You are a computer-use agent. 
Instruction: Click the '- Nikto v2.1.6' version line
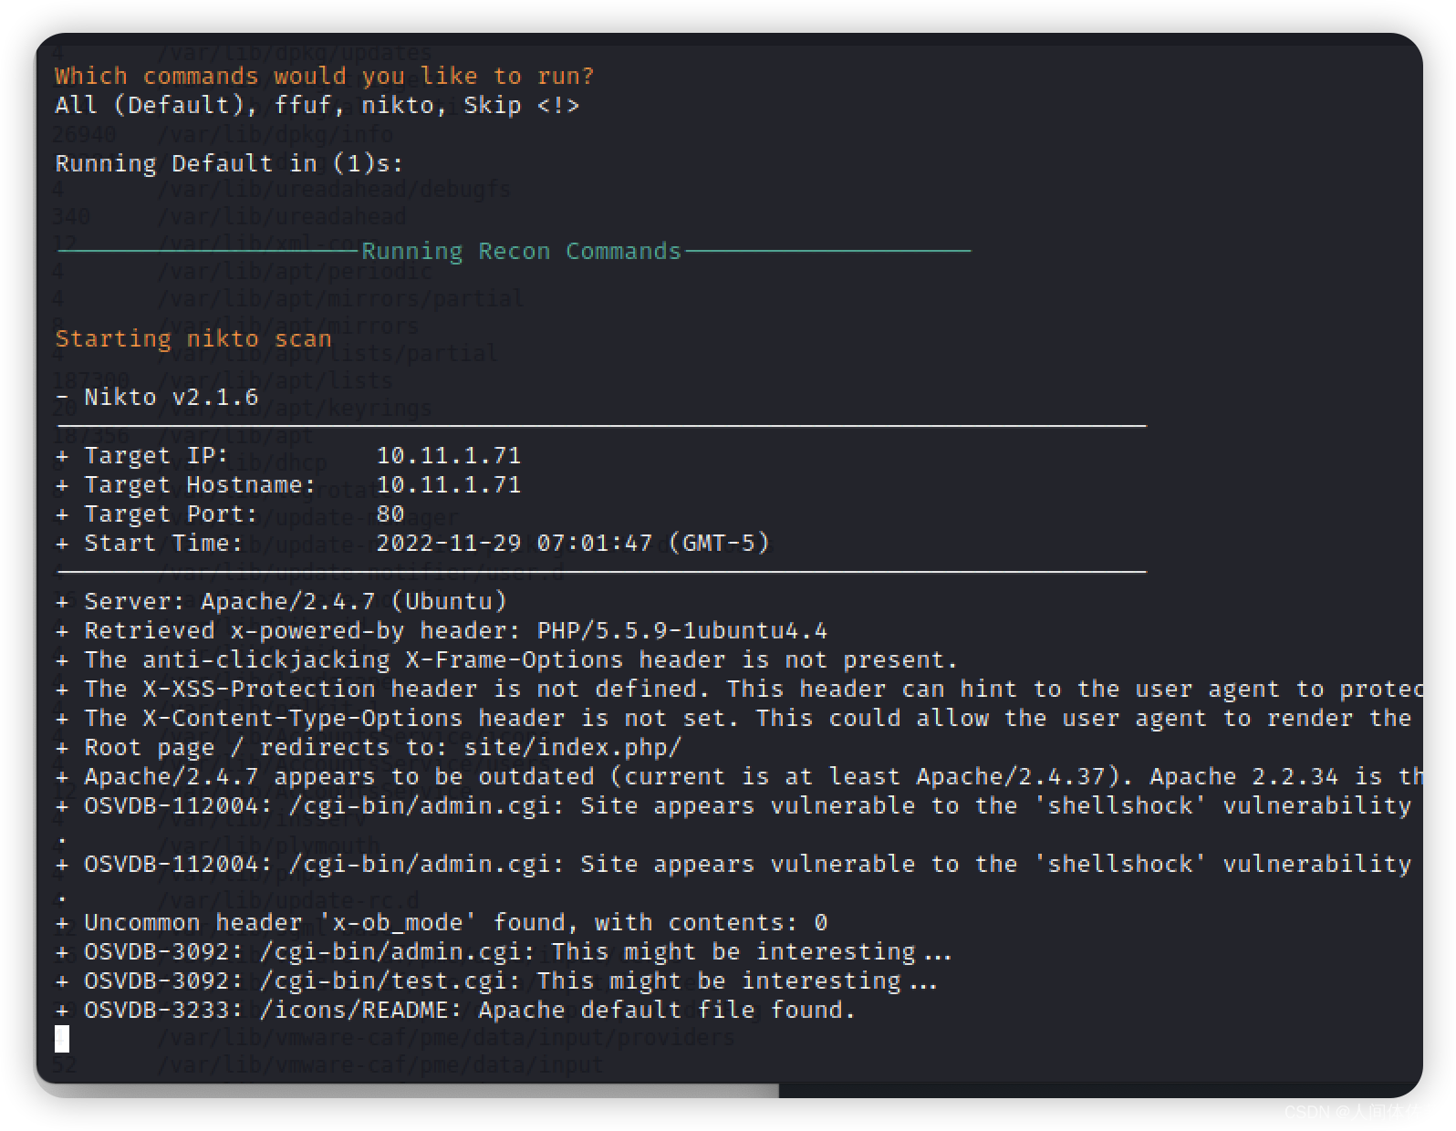pos(156,397)
